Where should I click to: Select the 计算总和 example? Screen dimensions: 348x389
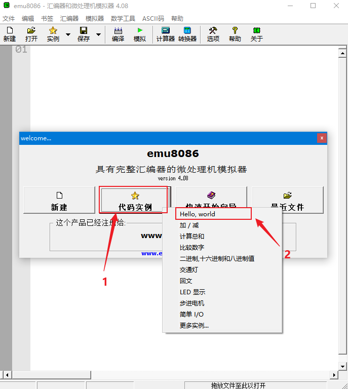(x=222, y=236)
